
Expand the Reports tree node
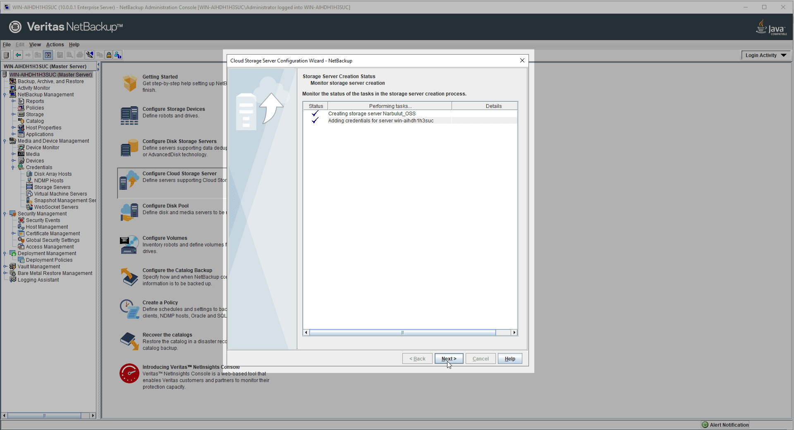[x=13, y=101]
